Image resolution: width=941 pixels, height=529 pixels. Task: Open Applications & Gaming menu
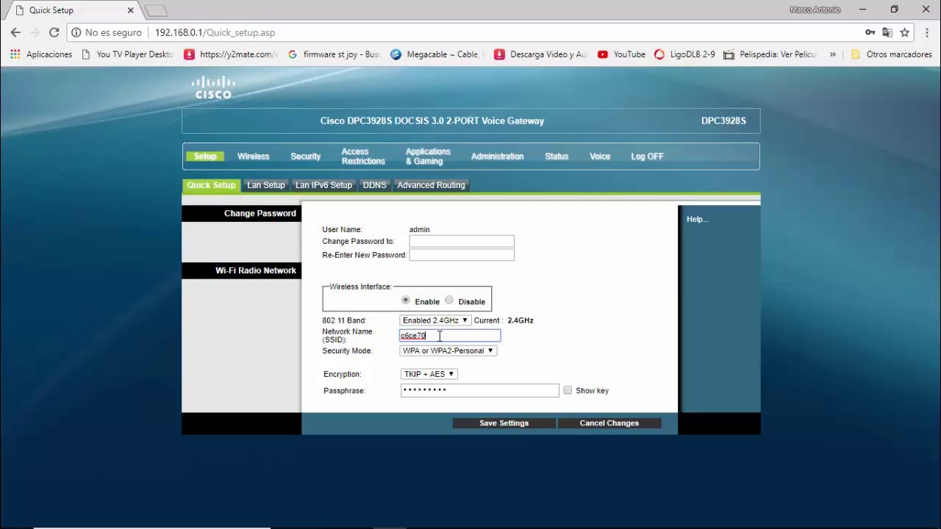[428, 156]
